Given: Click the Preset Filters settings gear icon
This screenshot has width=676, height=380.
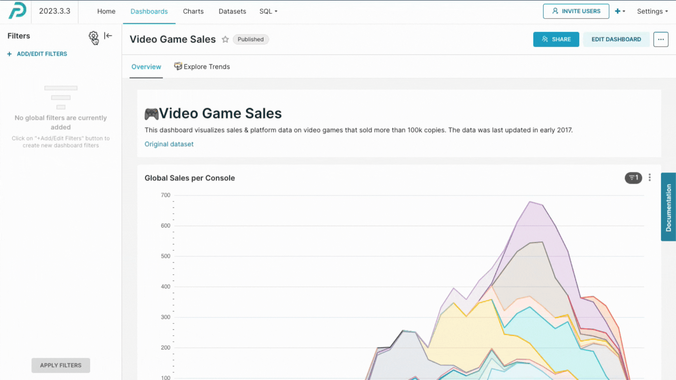Looking at the screenshot, I should [x=93, y=36].
